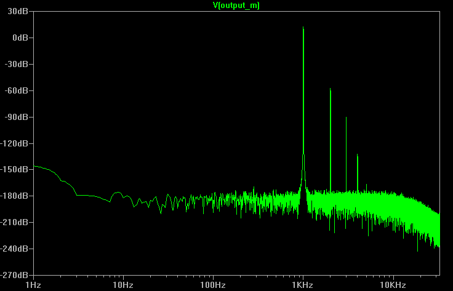Click the -60dB axis label
453x291 pixels.
point(17,90)
